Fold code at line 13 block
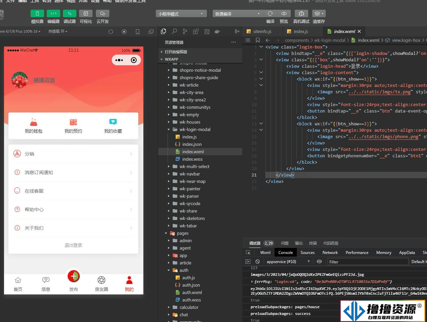This screenshot has width=427, height=322. (261, 124)
